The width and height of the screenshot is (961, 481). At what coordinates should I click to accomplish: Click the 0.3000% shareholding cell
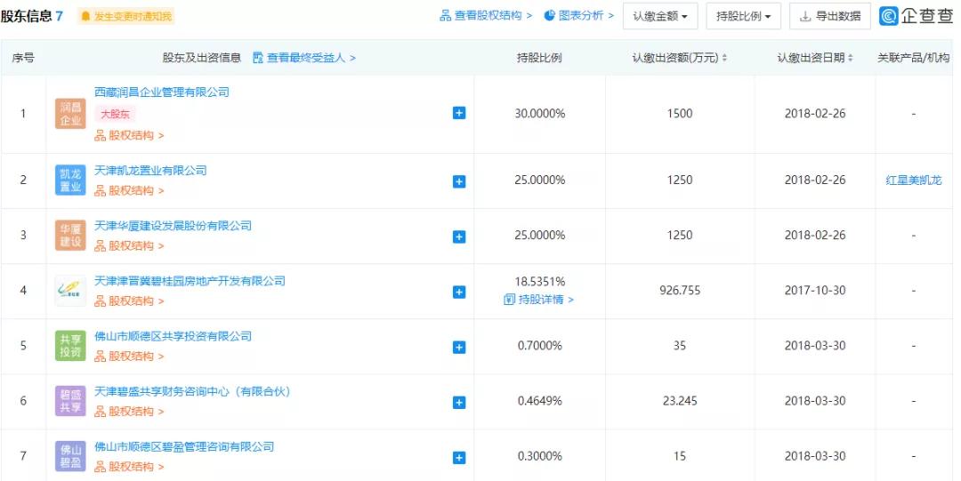point(539,456)
